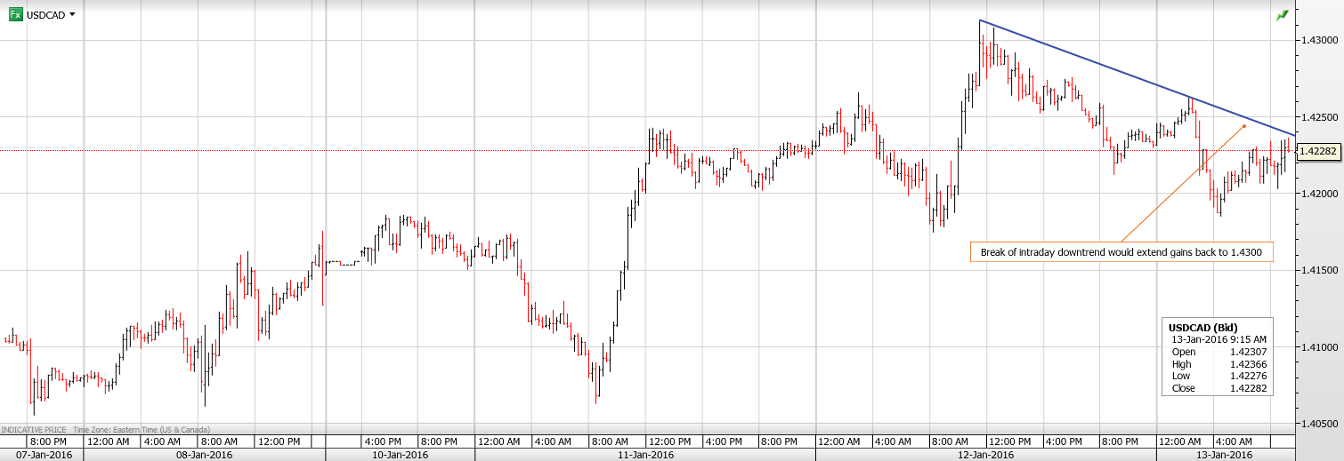Click the INDICATIVE PRICE label
Image resolution: width=1344 pixels, height=461 pixels.
point(34,429)
